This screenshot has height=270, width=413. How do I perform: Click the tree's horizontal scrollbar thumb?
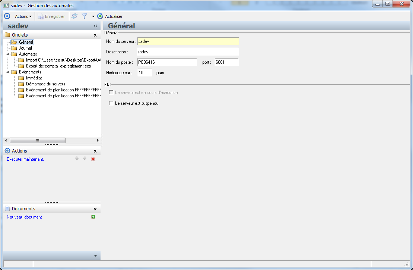tap(38, 140)
